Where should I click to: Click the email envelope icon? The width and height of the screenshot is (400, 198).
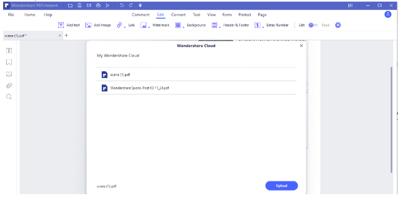(x=88, y=5)
